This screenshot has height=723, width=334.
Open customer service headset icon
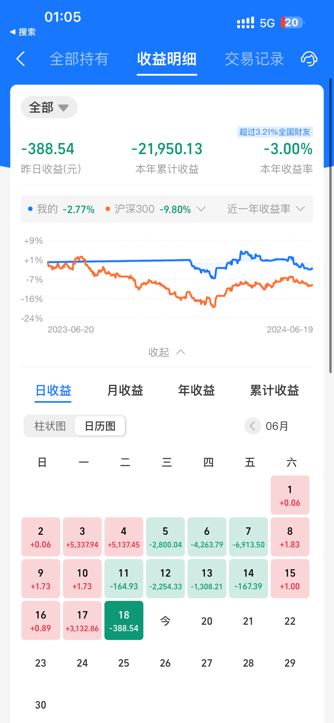pyautogui.click(x=309, y=59)
